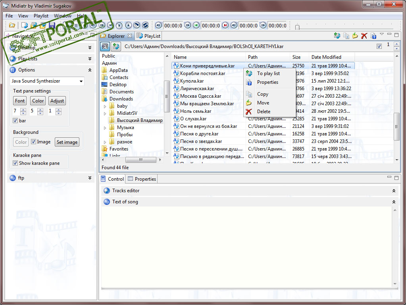Viewport: 406px width, 305px height.
Task: Click the add-to-playlist icon in Explorer tab toolbar
Action: (x=337, y=36)
